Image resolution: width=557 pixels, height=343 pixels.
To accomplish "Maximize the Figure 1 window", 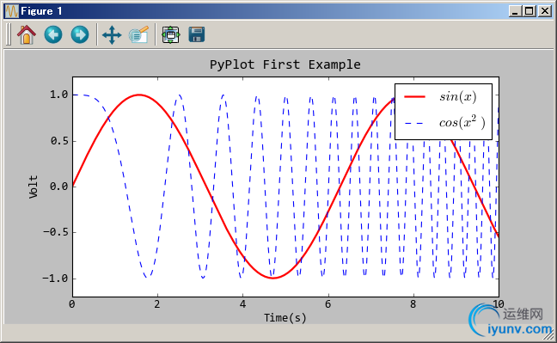I will (x=529, y=11).
